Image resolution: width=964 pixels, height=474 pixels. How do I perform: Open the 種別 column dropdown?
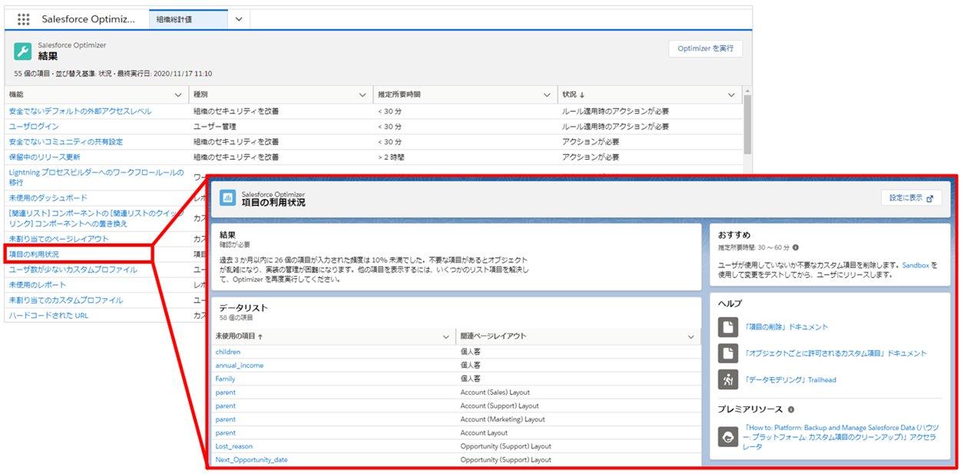coord(363,94)
